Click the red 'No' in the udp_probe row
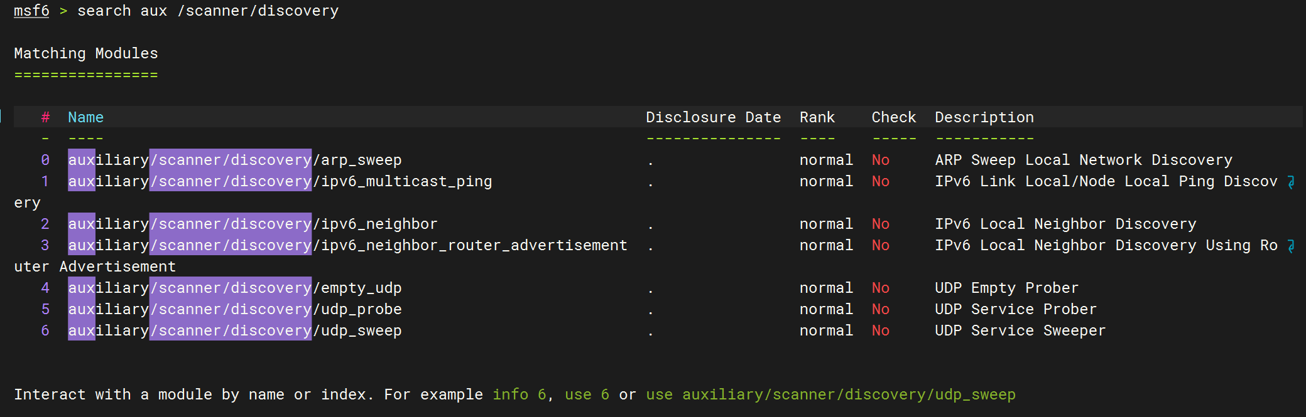This screenshot has height=417, width=1306. click(x=881, y=309)
